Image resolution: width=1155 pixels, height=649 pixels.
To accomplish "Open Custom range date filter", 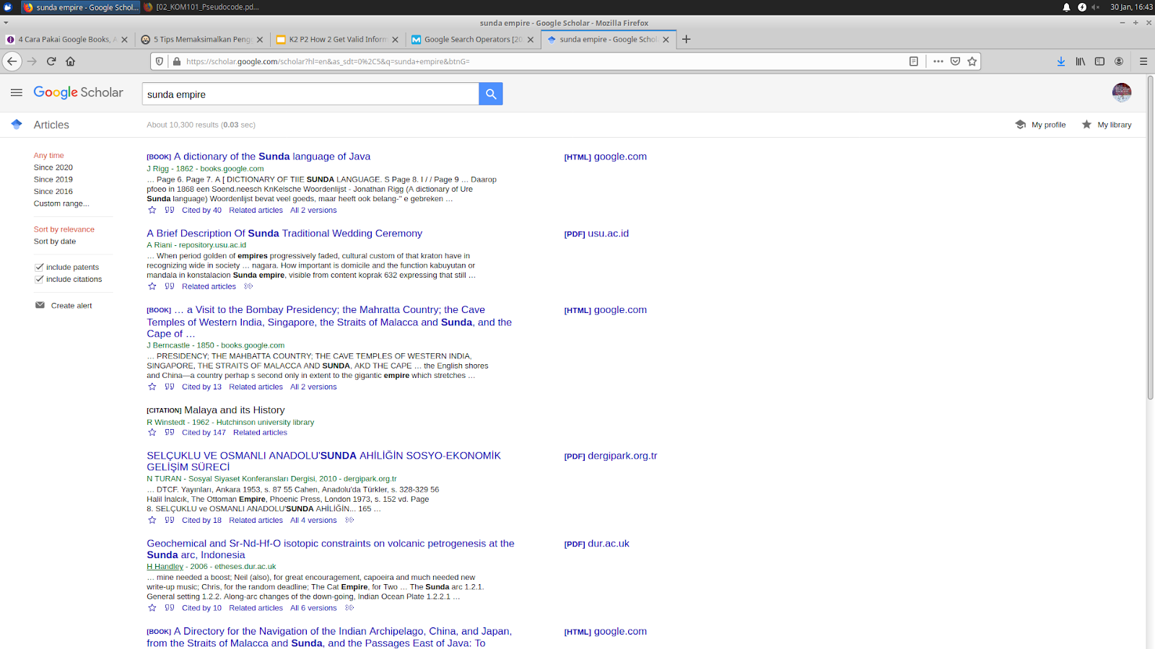I will (x=61, y=203).
